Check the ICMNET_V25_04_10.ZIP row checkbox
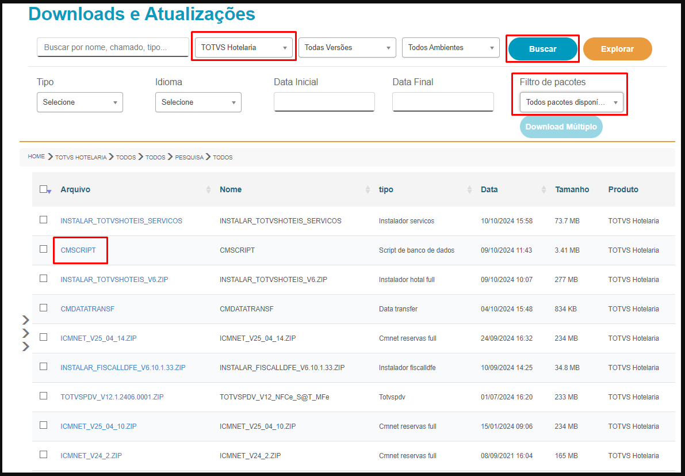Viewport: 685px width, 476px height. coord(43,425)
